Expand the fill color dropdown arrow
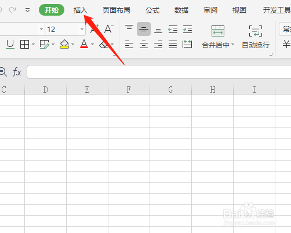291x233 pixels. coord(72,45)
